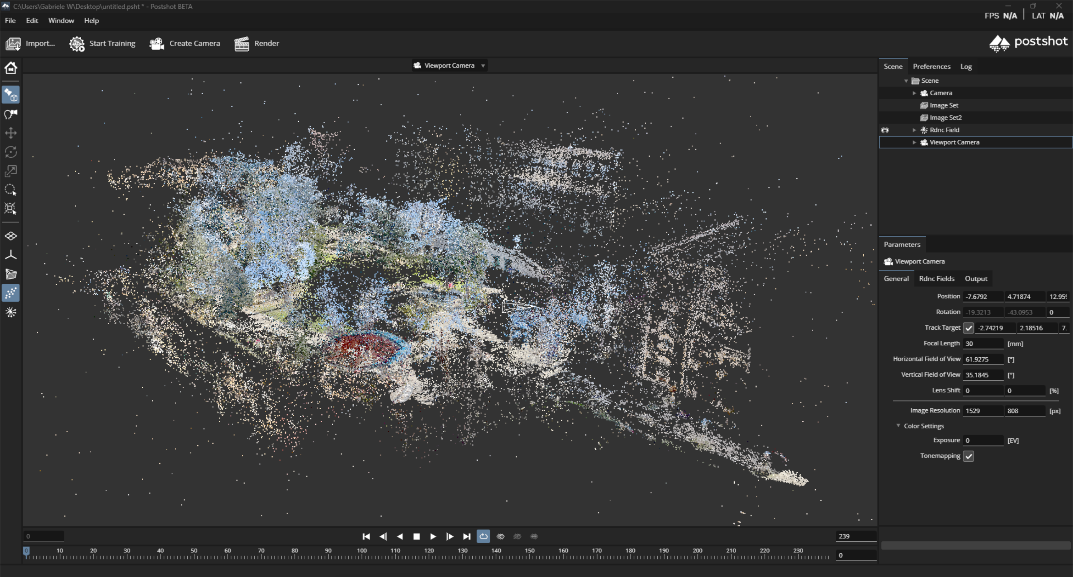Screen dimensions: 1073x577
Task: Click the Focal Length input field
Action: click(983, 343)
